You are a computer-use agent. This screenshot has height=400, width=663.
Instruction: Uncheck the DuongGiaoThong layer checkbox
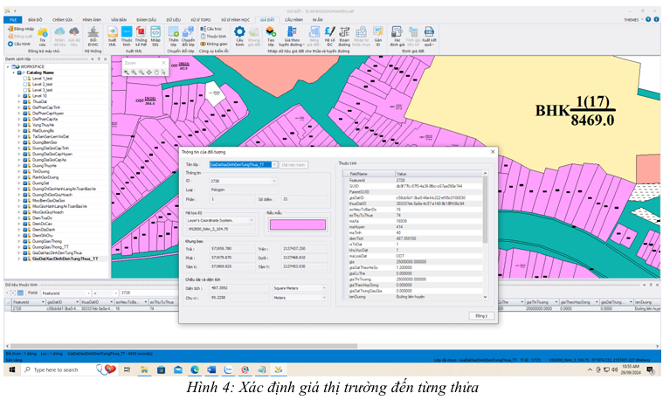(x=27, y=240)
